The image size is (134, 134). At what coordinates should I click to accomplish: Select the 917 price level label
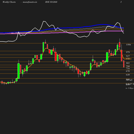click(128, 56)
